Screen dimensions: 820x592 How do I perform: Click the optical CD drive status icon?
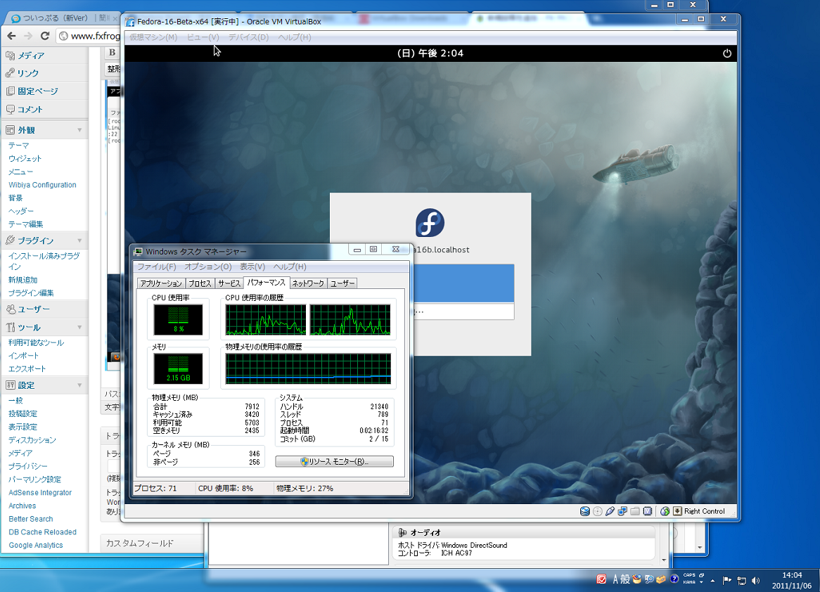pyautogui.click(x=597, y=511)
